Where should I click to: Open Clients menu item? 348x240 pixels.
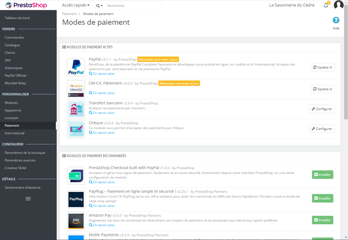10,53
